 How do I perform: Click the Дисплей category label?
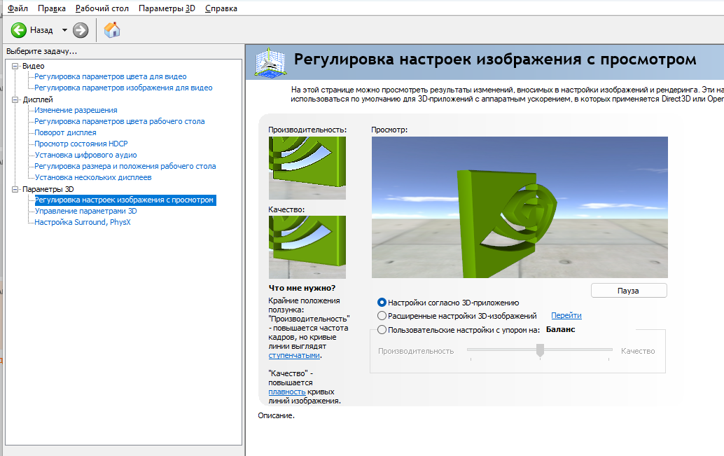tap(37, 99)
